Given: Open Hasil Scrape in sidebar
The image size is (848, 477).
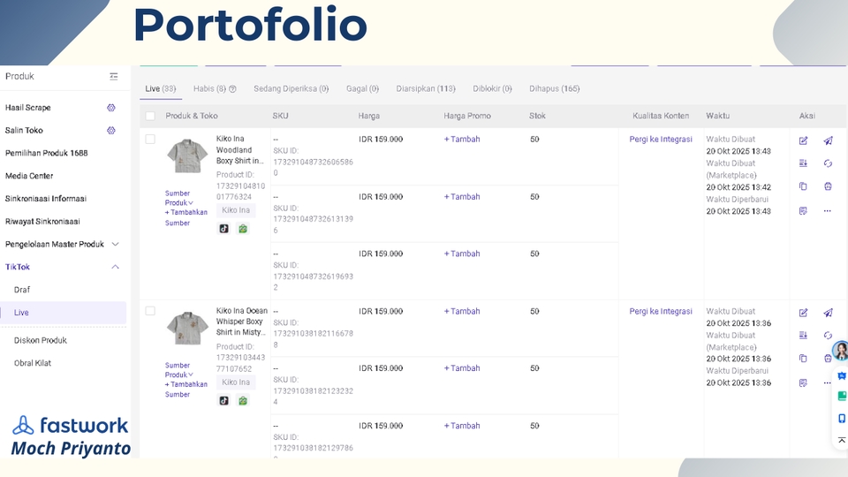Looking at the screenshot, I should [28, 108].
